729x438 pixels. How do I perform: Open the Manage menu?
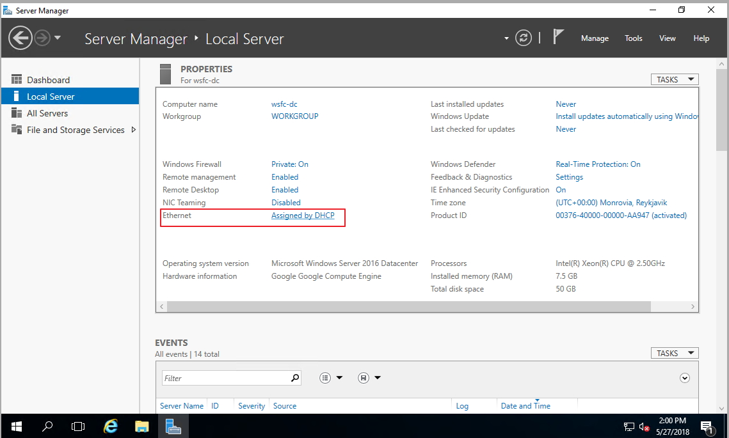595,38
